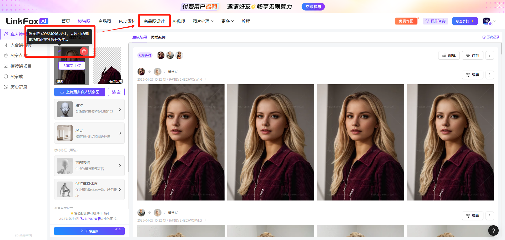Open the leftmost generated image of task 2HZ65WOsWh6
The width and height of the screenshot is (505, 240).
pyautogui.click(x=181, y=142)
